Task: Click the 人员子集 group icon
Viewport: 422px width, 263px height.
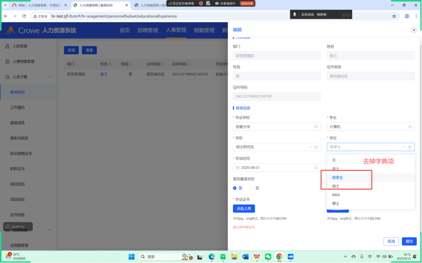Action: coord(7,77)
